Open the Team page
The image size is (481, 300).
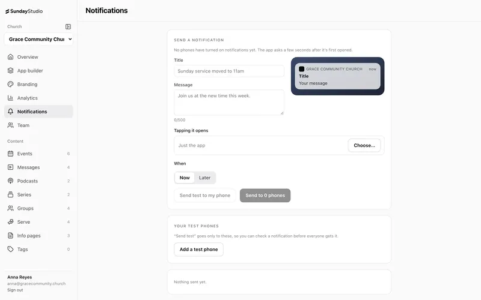click(x=38, y=125)
